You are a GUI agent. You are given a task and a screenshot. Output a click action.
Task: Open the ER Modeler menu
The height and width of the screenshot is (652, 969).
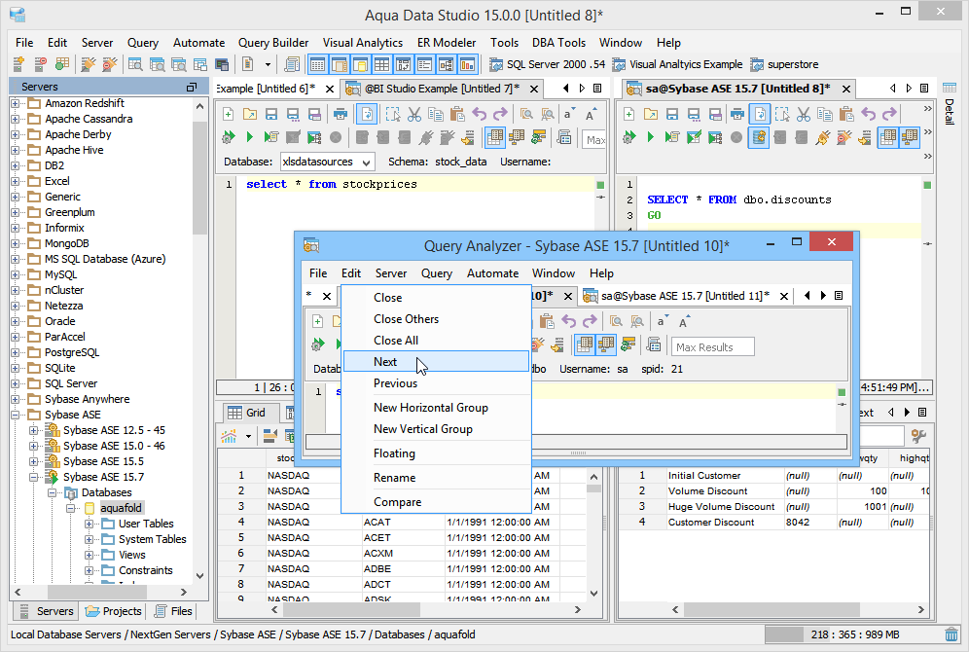[447, 43]
